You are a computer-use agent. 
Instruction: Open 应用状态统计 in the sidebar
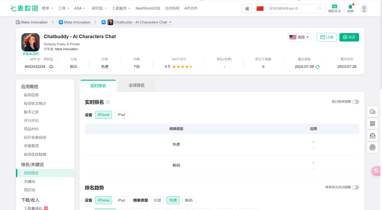tap(35, 104)
